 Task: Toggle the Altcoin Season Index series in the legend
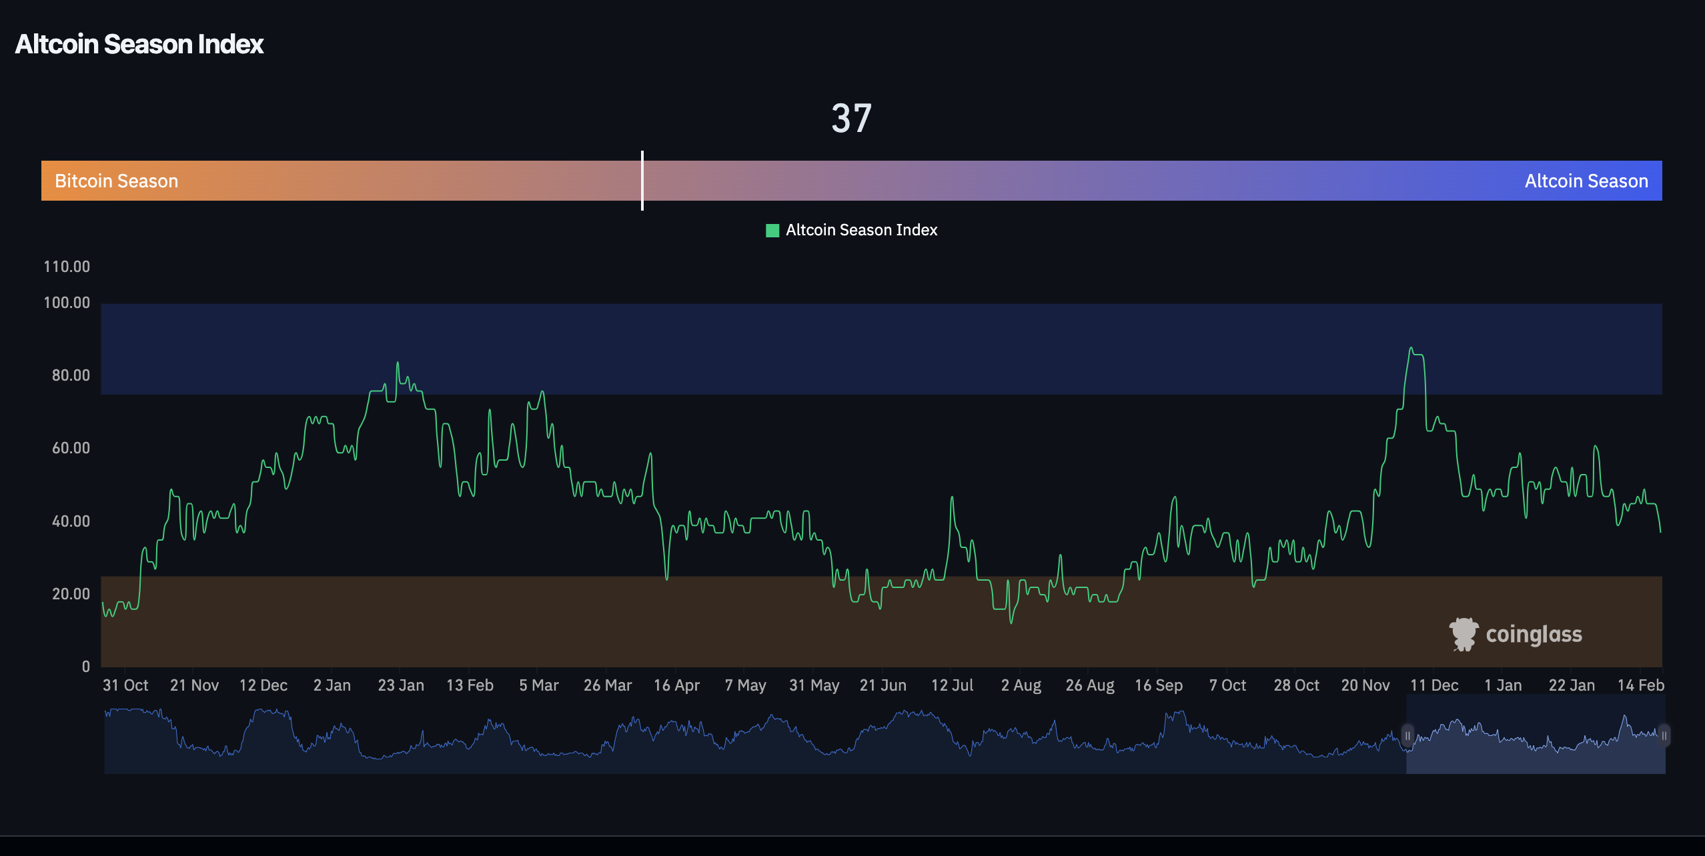861,229
